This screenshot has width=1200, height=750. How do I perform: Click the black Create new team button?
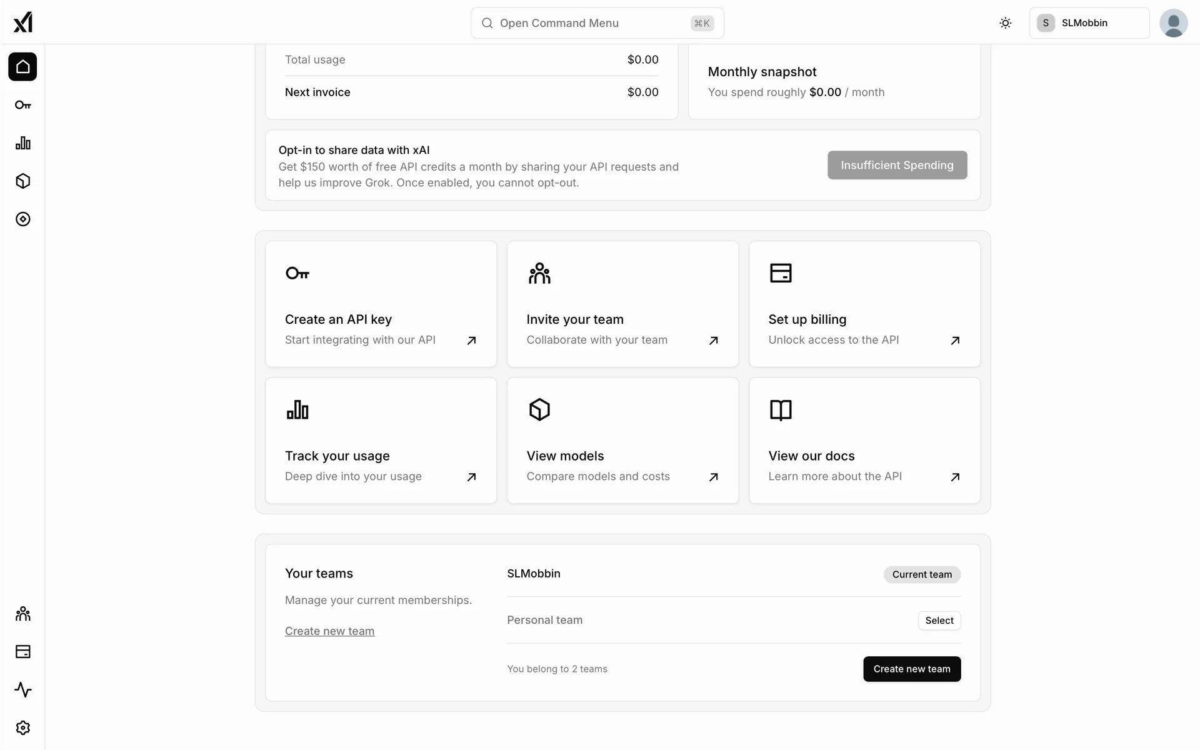pyautogui.click(x=911, y=669)
